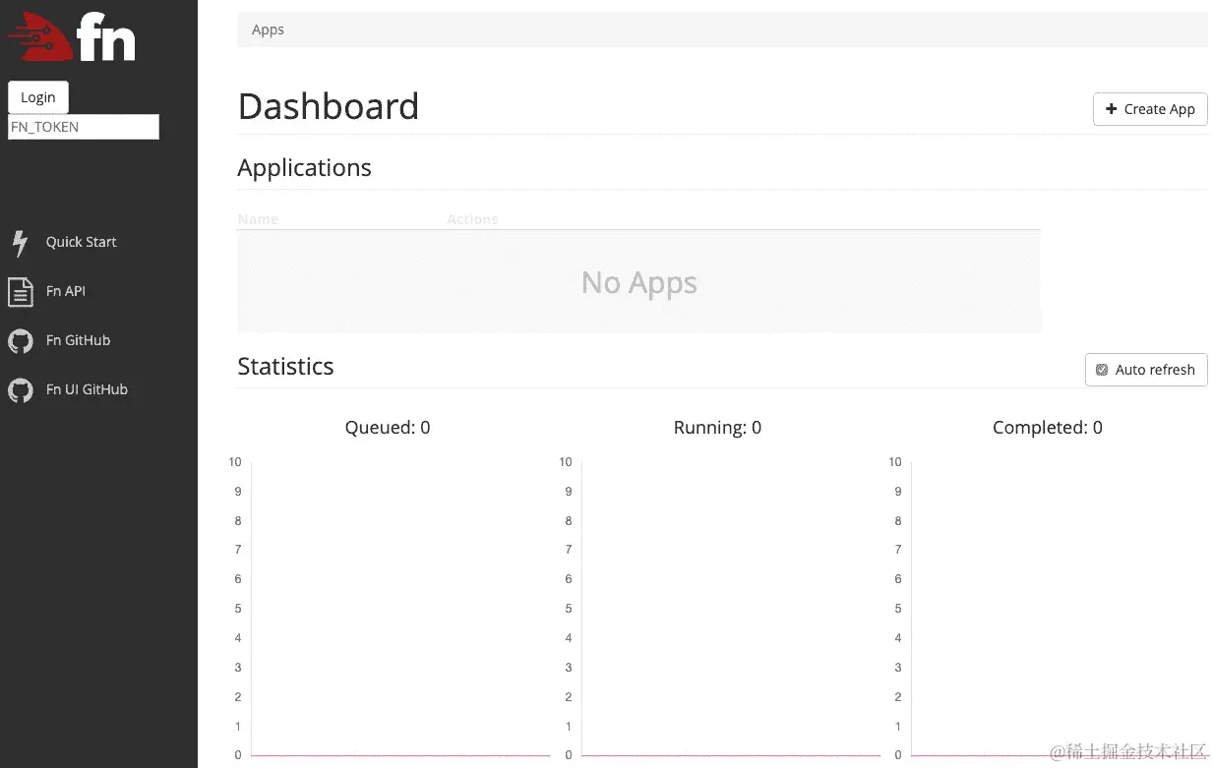Click the Create App button
Image resolution: width=1213 pixels, height=768 pixels.
coord(1150,109)
